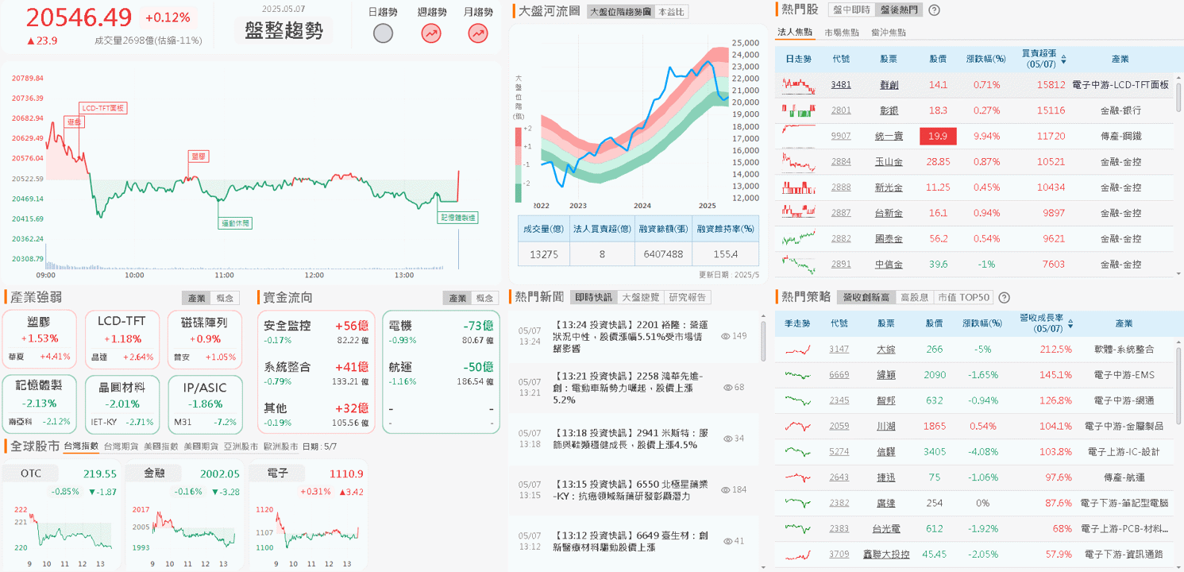Image resolution: width=1184 pixels, height=572 pixels.
Task: Open the 日走勢 sparkline for 彰銀
Action: pyautogui.click(x=798, y=110)
